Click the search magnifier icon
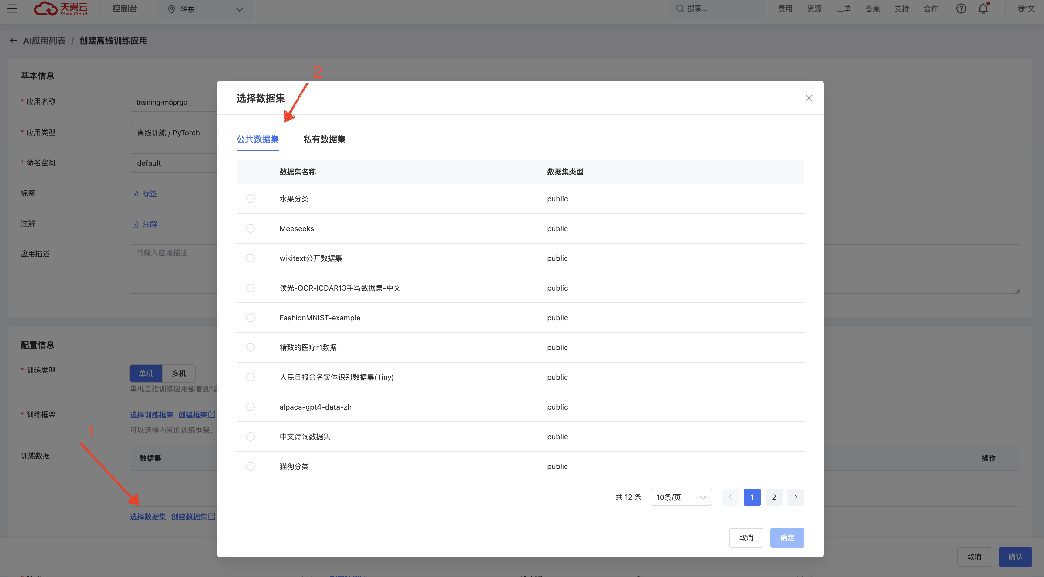This screenshot has height=577, width=1044. click(x=680, y=8)
